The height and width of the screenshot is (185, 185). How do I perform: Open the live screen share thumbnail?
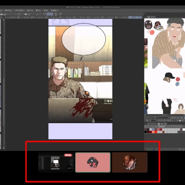56,162
